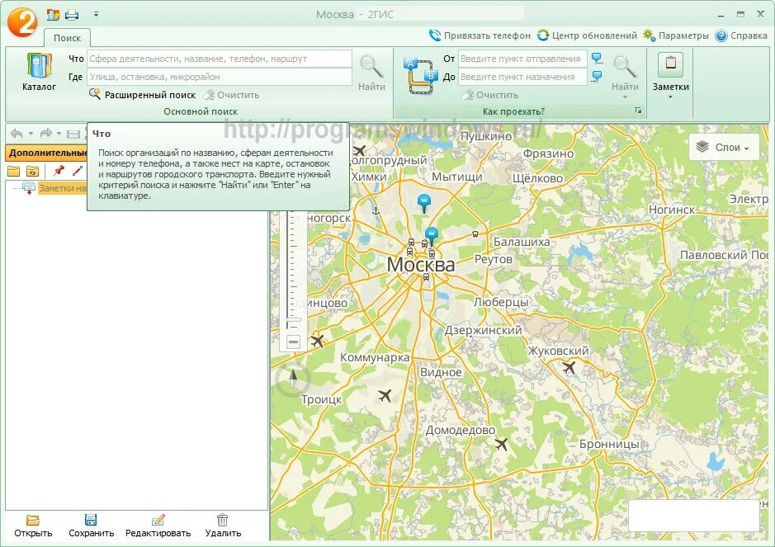Open Расширенный поиск advanced search

tap(142, 94)
